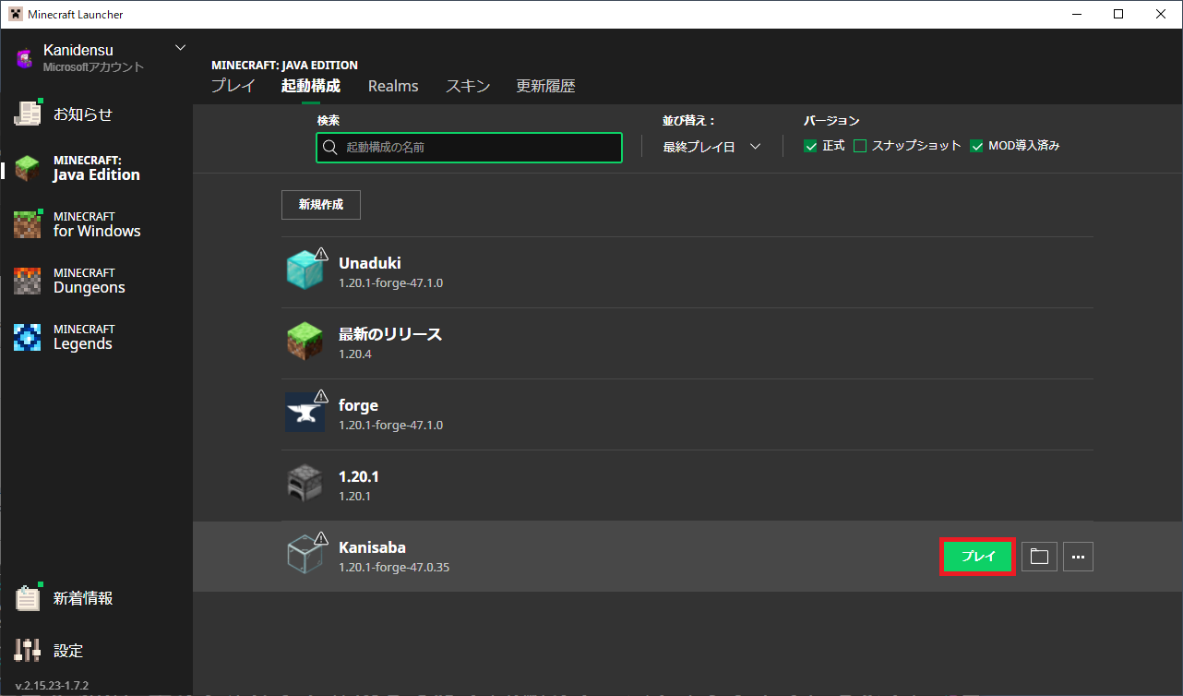This screenshot has width=1183, height=696.
Task: Open 設定 settings sliders icon
Action: click(x=28, y=650)
